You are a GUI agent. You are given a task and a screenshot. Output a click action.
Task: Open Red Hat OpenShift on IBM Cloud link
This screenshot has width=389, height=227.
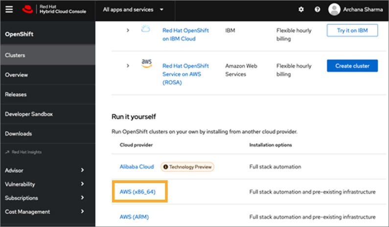click(185, 34)
